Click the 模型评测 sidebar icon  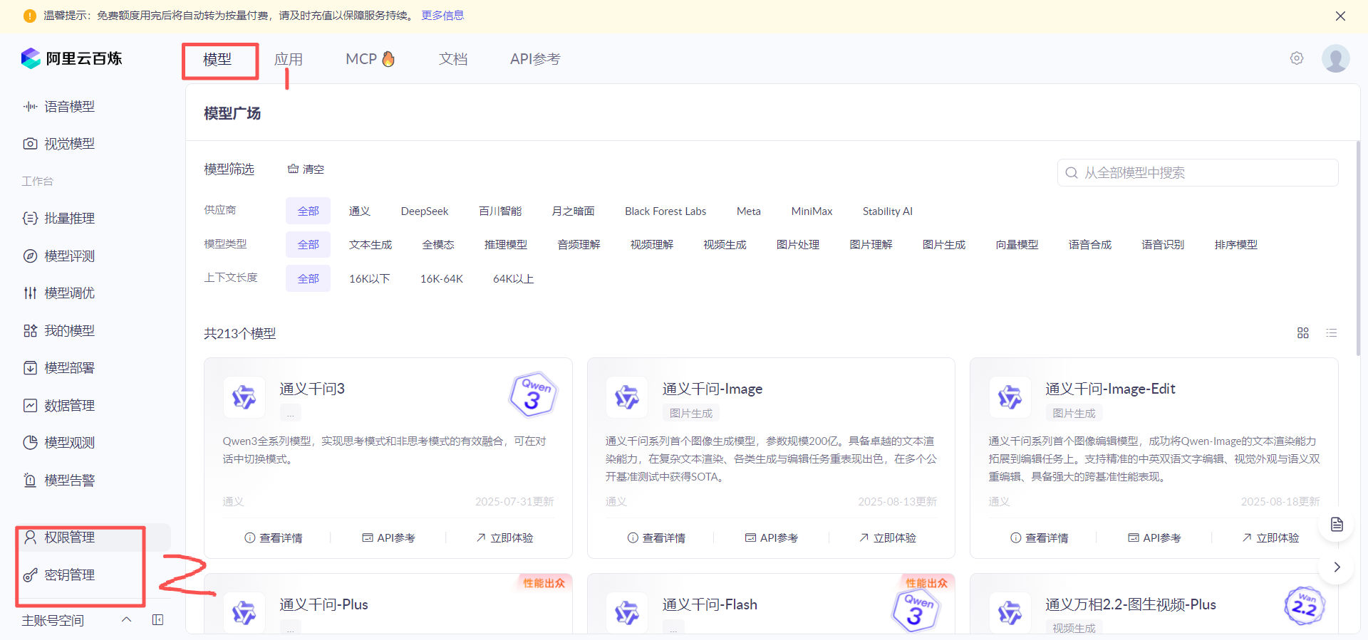tap(30, 256)
